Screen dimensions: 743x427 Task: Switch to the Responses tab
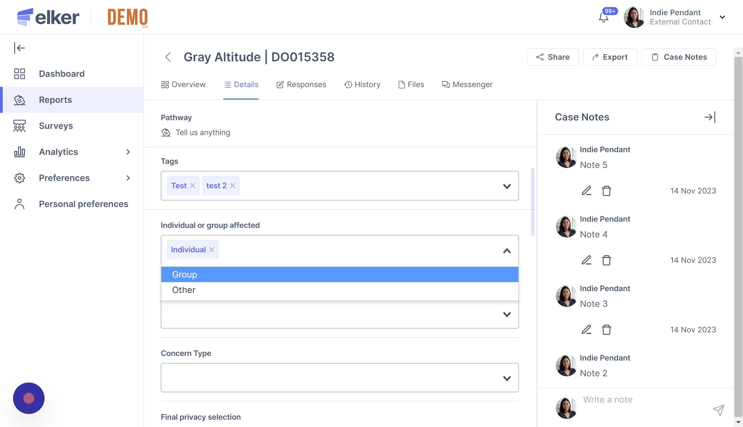[x=301, y=84]
